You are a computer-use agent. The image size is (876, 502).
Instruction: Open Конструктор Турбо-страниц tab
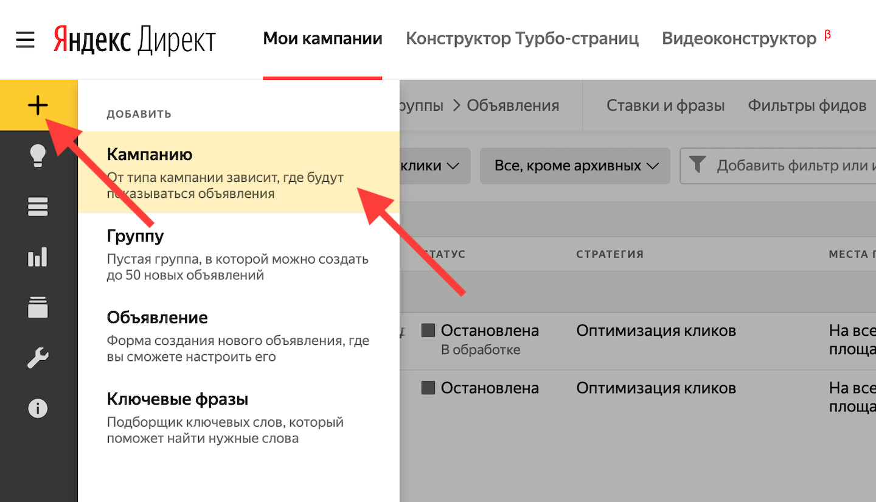(522, 40)
